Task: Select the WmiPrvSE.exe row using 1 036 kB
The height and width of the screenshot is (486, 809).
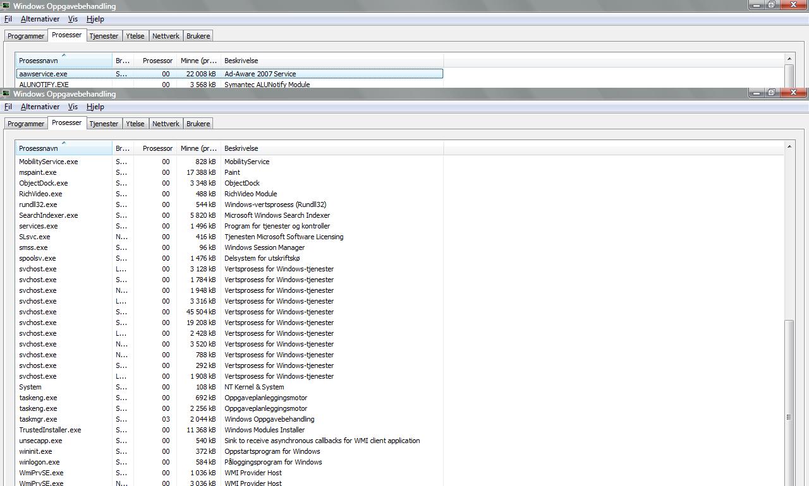Action: [229, 473]
